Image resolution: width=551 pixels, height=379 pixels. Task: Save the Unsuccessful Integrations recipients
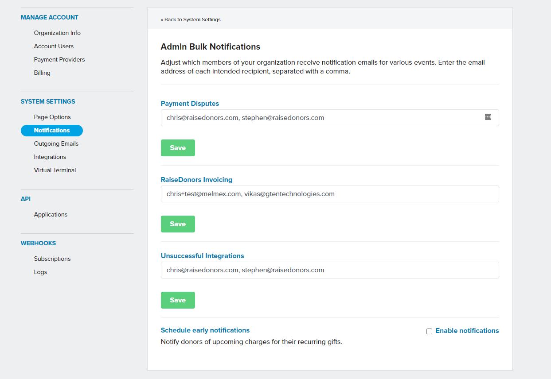(178, 300)
